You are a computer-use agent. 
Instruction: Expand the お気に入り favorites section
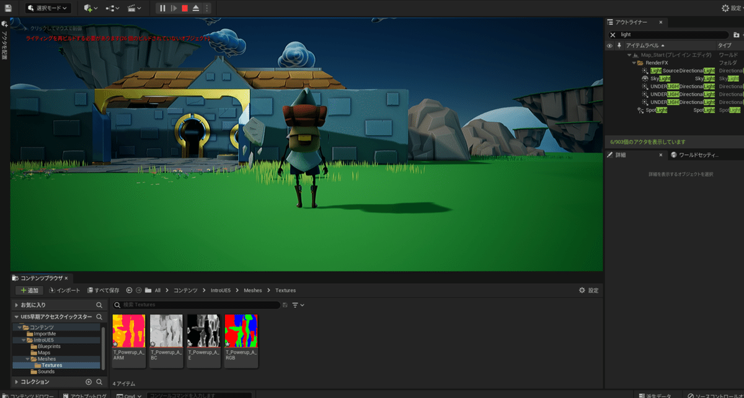17,305
